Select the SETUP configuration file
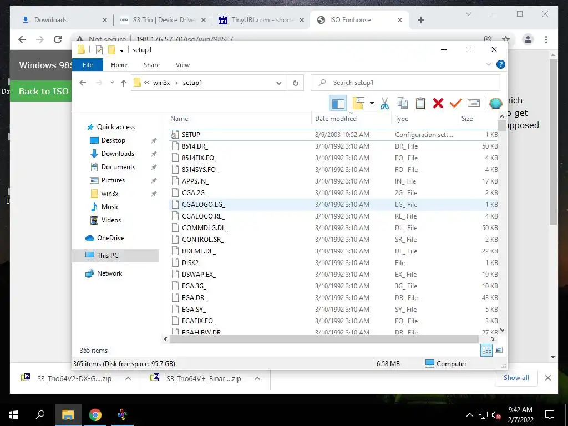Viewport: 568px width, 426px height. coord(333,134)
